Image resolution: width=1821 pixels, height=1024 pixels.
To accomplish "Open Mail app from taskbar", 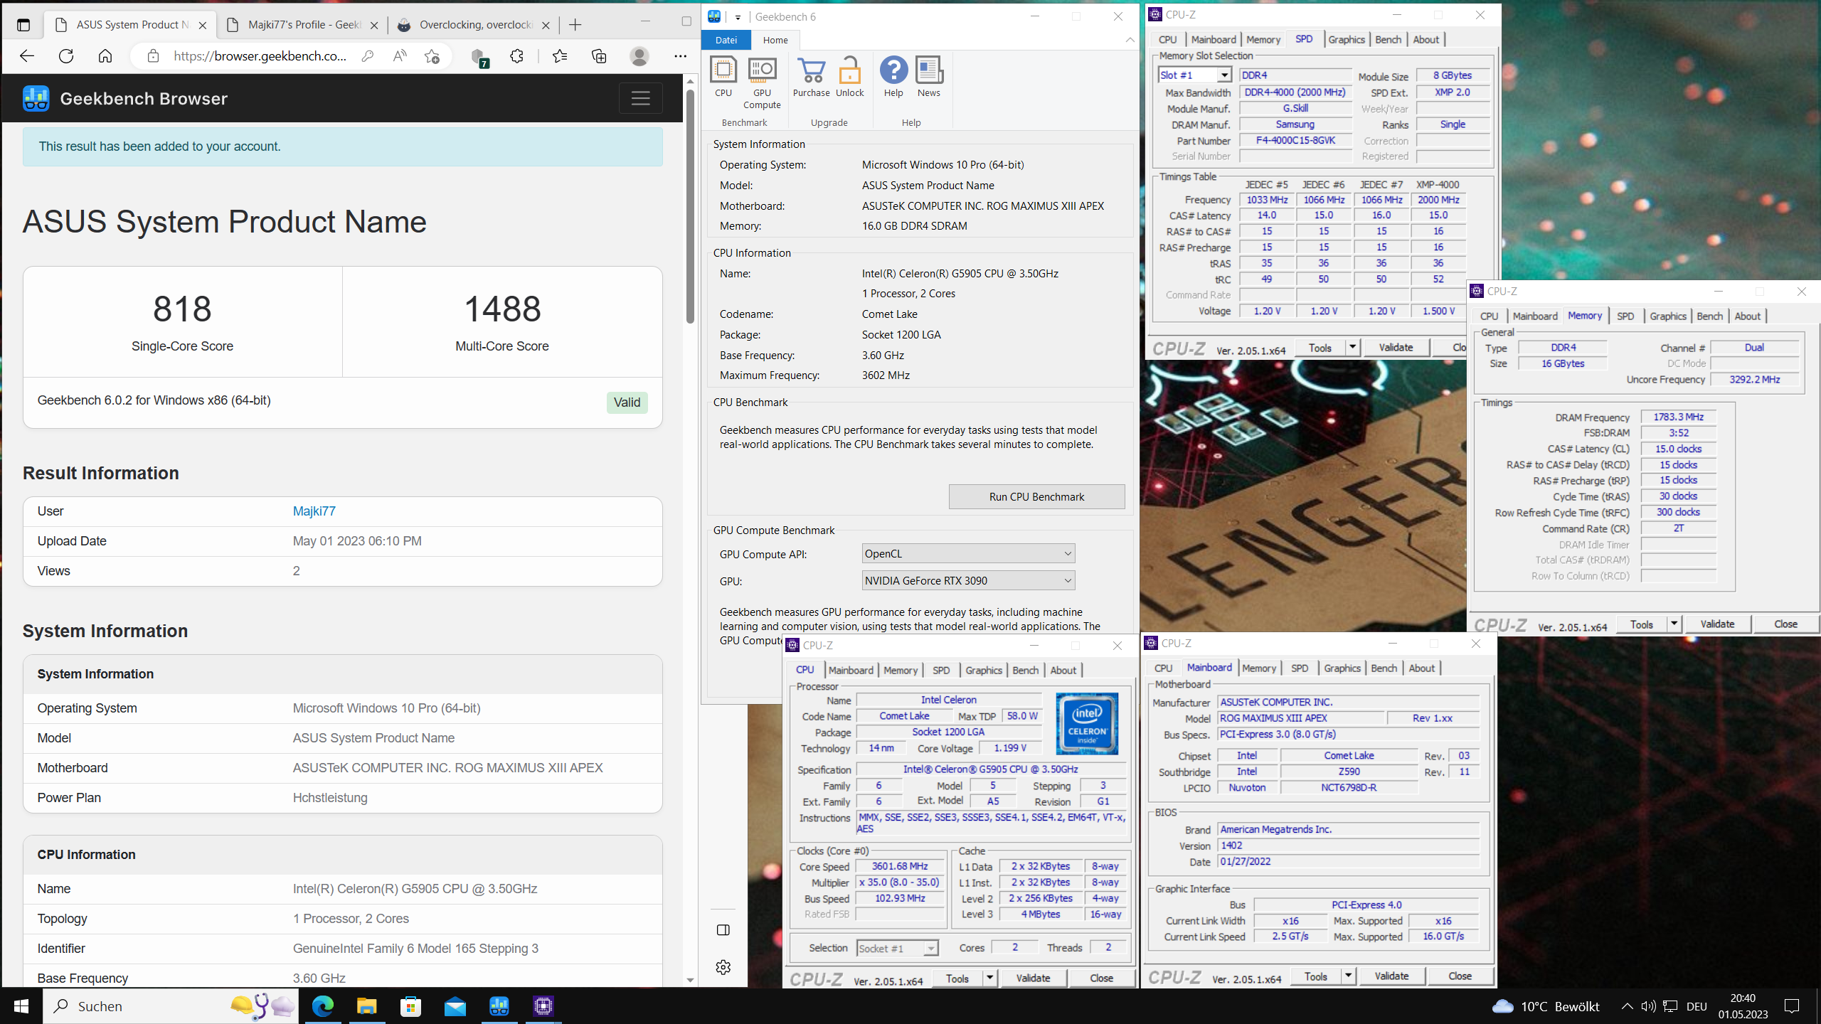I will [455, 1006].
